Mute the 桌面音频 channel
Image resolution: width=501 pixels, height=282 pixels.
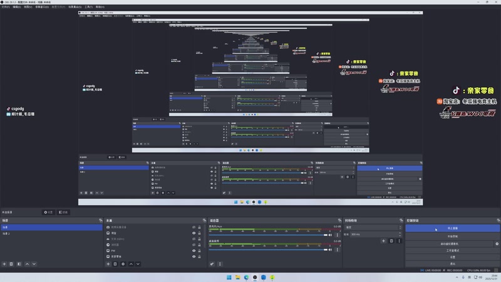(x=331, y=249)
